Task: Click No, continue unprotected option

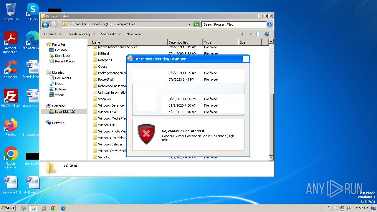Action: tap(188, 135)
